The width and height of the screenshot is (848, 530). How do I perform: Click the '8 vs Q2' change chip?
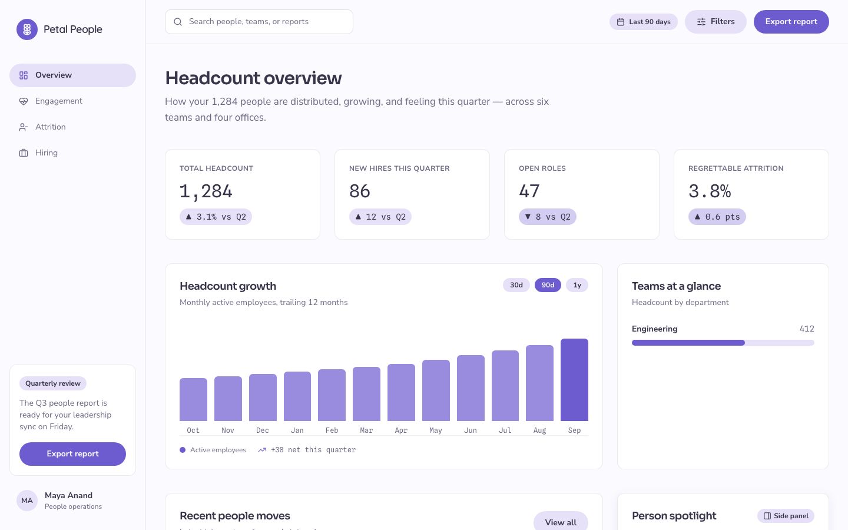pyautogui.click(x=548, y=217)
